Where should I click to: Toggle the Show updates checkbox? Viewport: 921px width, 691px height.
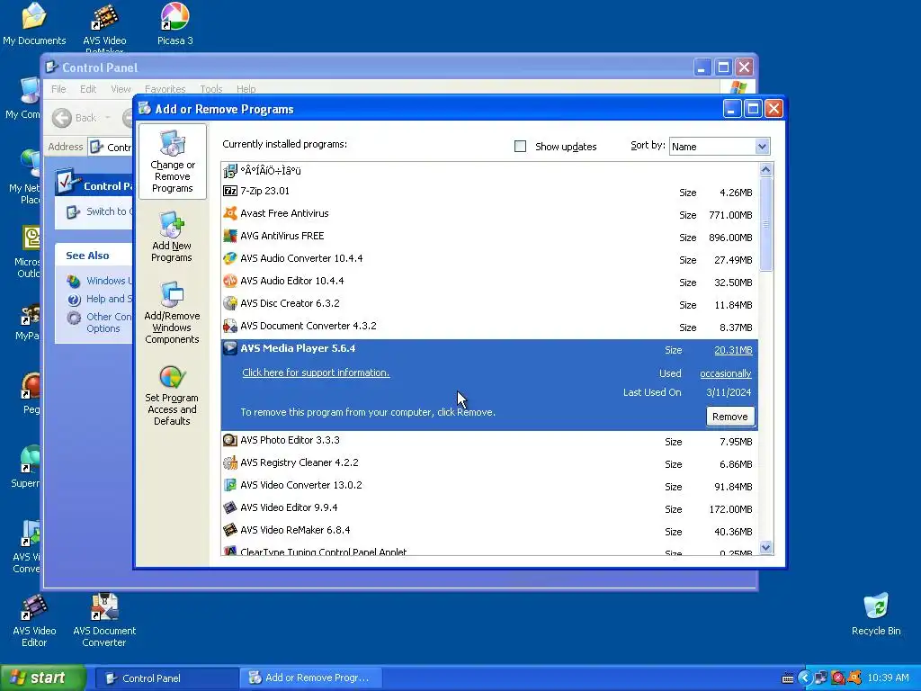click(x=521, y=147)
